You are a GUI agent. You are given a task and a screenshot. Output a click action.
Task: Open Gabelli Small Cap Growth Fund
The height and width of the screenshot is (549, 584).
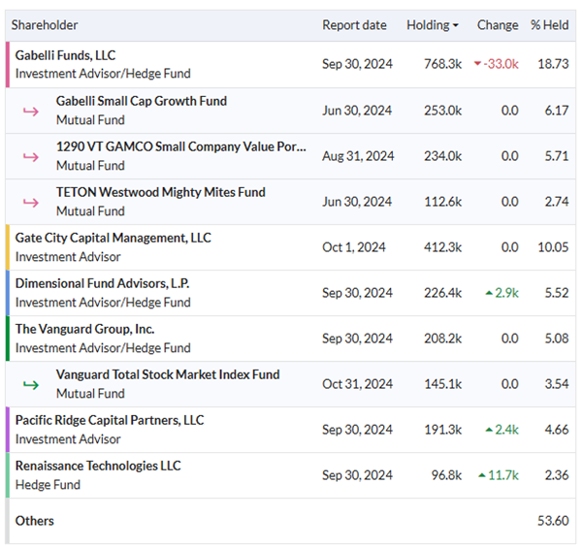pyautogui.click(x=142, y=101)
